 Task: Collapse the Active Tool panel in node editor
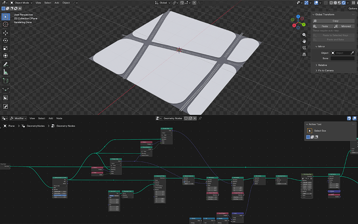point(307,124)
